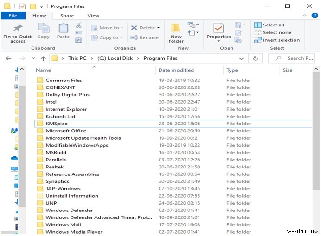321x236 pixels.
Task: Click navigation pane scroll up arrow
Action: pyautogui.click(x=22, y=69)
